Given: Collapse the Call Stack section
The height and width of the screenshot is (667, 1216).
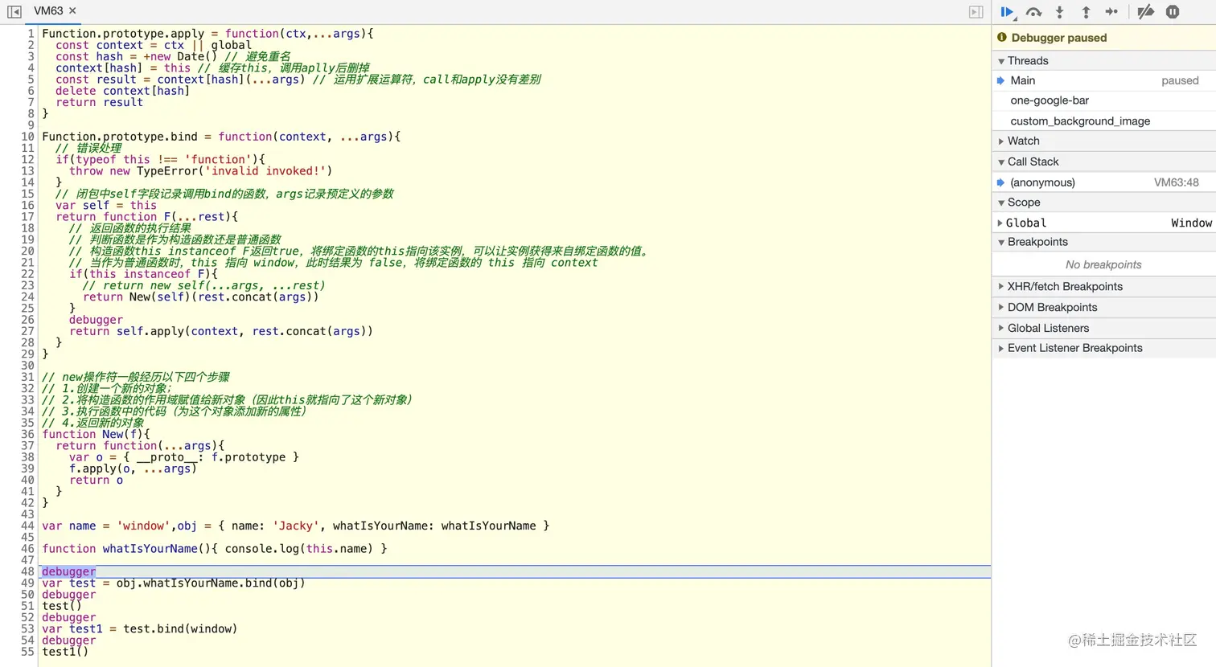Looking at the screenshot, I should point(1104,162).
